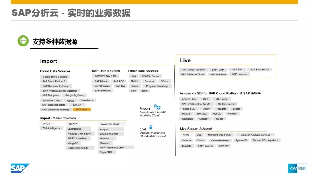
Task: Click SAP S/4HANA Cloud in Live box
Action: coord(193,74)
